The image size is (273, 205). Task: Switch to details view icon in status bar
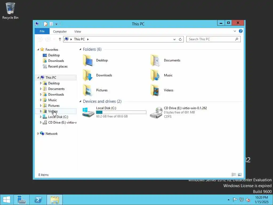pos(234,175)
